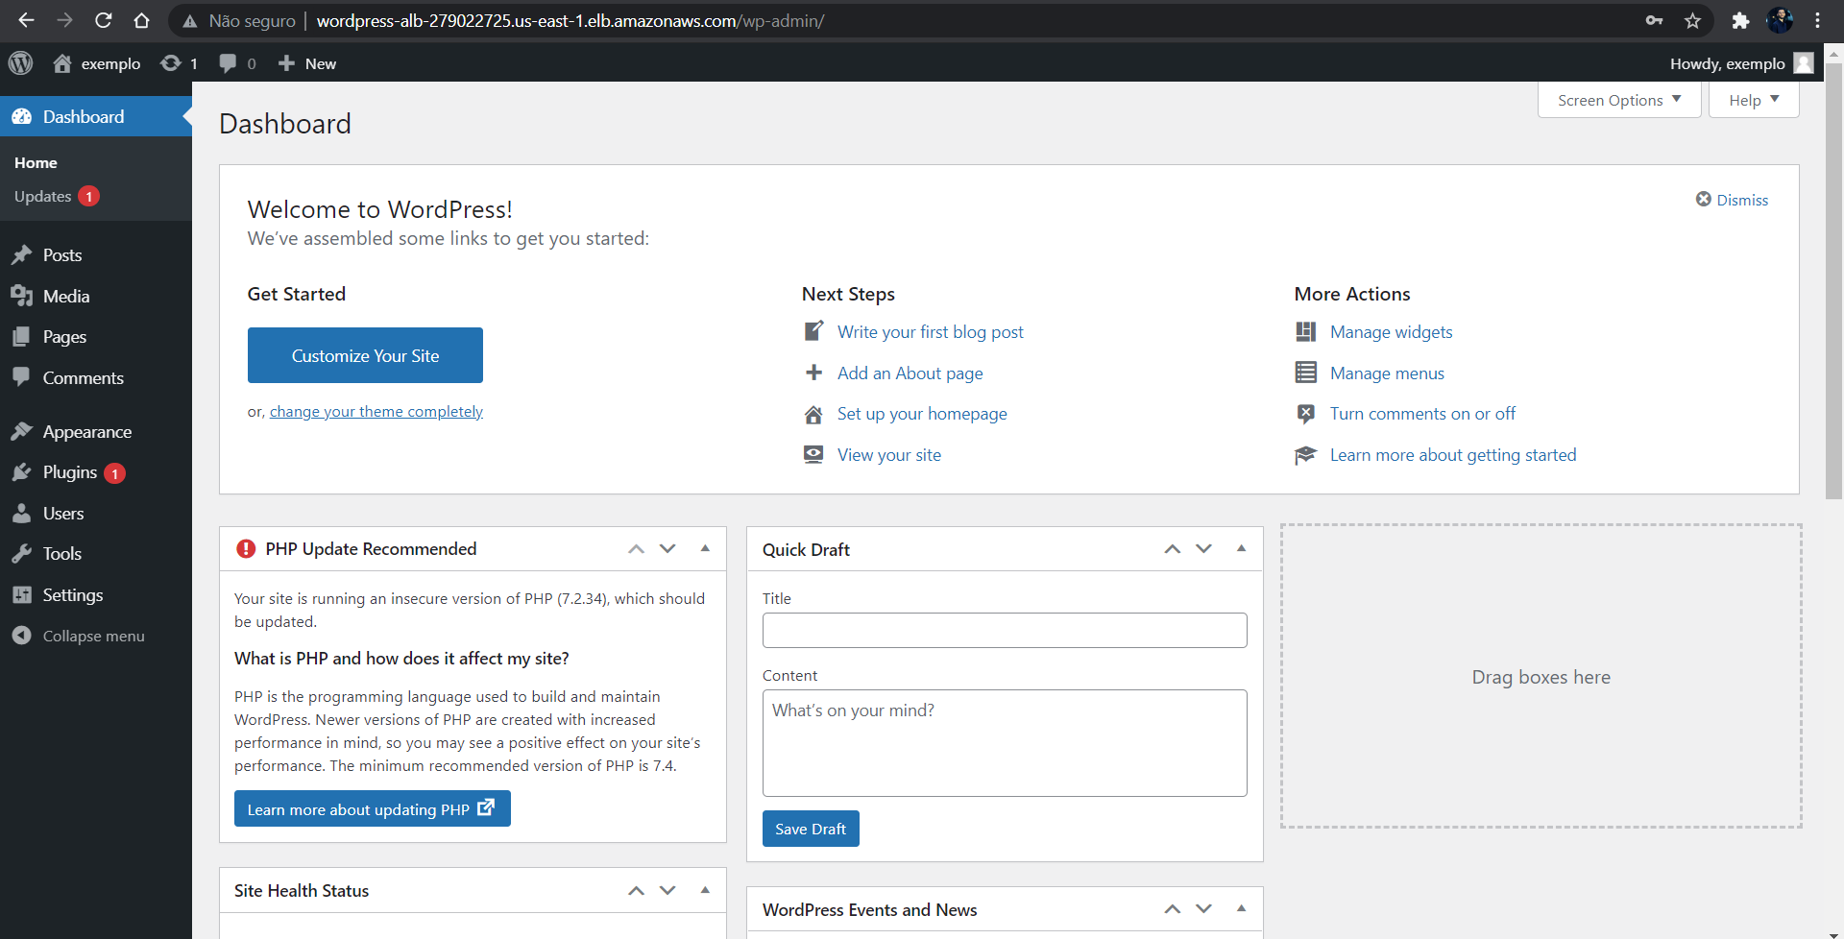Open the comments bubble in admin bar
The width and height of the screenshot is (1844, 939).
(228, 63)
